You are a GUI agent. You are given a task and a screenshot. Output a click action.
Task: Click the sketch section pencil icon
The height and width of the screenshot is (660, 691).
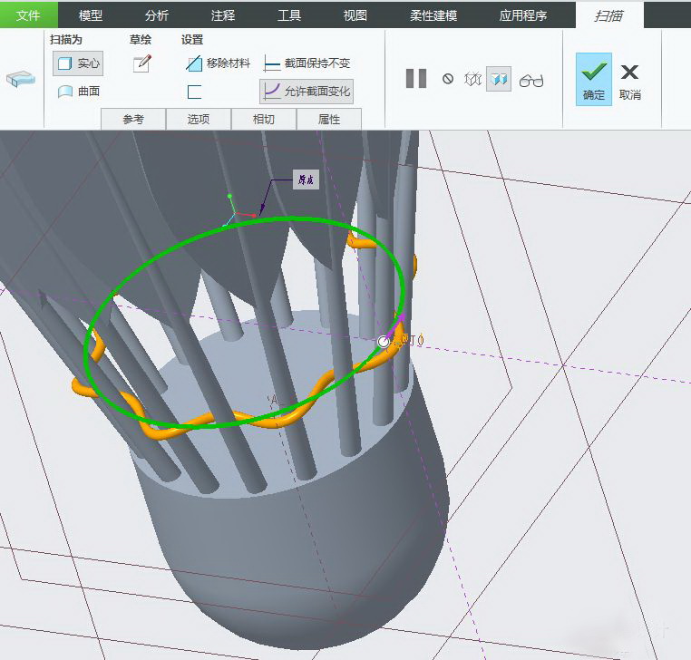141,63
